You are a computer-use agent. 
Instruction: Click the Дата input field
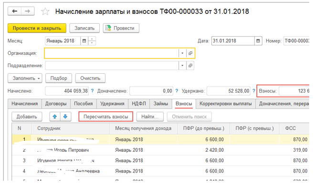(233, 41)
